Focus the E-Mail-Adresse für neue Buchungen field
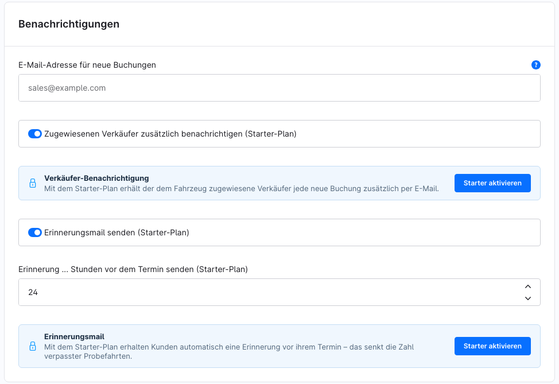The image size is (559, 384). [279, 88]
